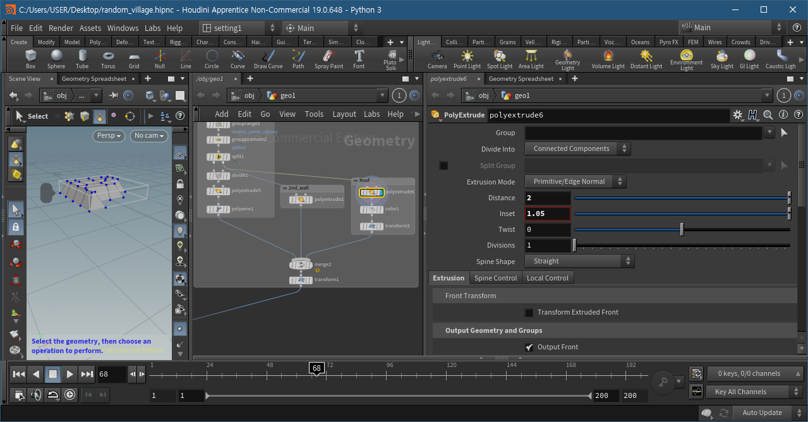Image resolution: width=808 pixels, height=422 pixels.
Task: Open the No cam camera dropdown
Action: (x=149, y=135)
